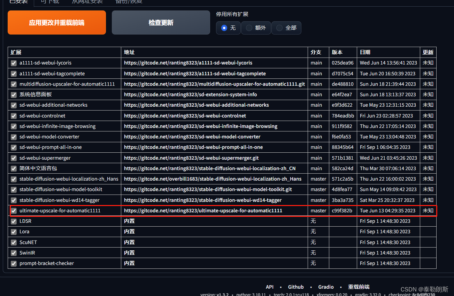Switch to the 可下载 tab
Image resolution: width=454 pixels, height=296 pixels.
tap(50, 2)
